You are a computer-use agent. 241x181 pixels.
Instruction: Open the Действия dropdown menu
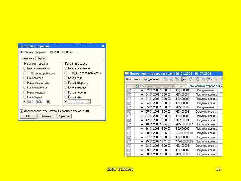(x=133, y=79)
